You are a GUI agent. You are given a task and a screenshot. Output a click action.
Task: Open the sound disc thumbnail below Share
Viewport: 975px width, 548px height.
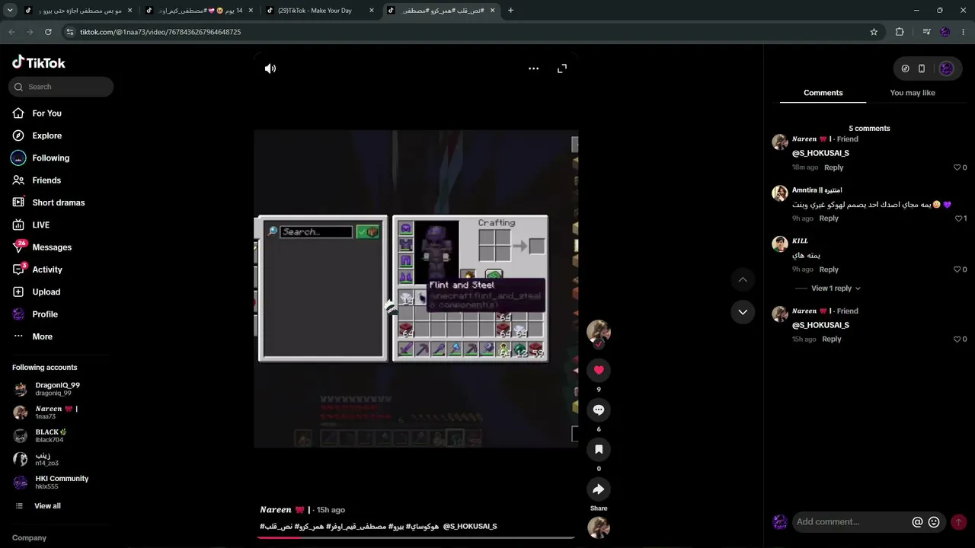pos(599,527)
